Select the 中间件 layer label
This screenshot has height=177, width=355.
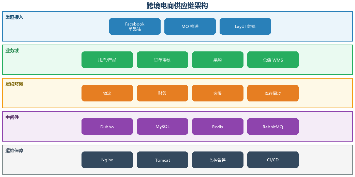(12, 117)
